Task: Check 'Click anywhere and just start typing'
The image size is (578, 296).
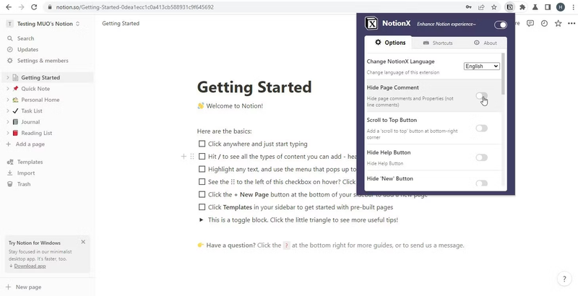Action: 202,144
